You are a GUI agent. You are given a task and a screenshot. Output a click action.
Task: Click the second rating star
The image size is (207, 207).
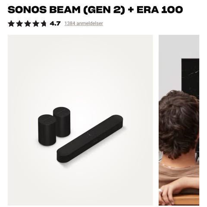pyautogui.click(x=19, y=24)
